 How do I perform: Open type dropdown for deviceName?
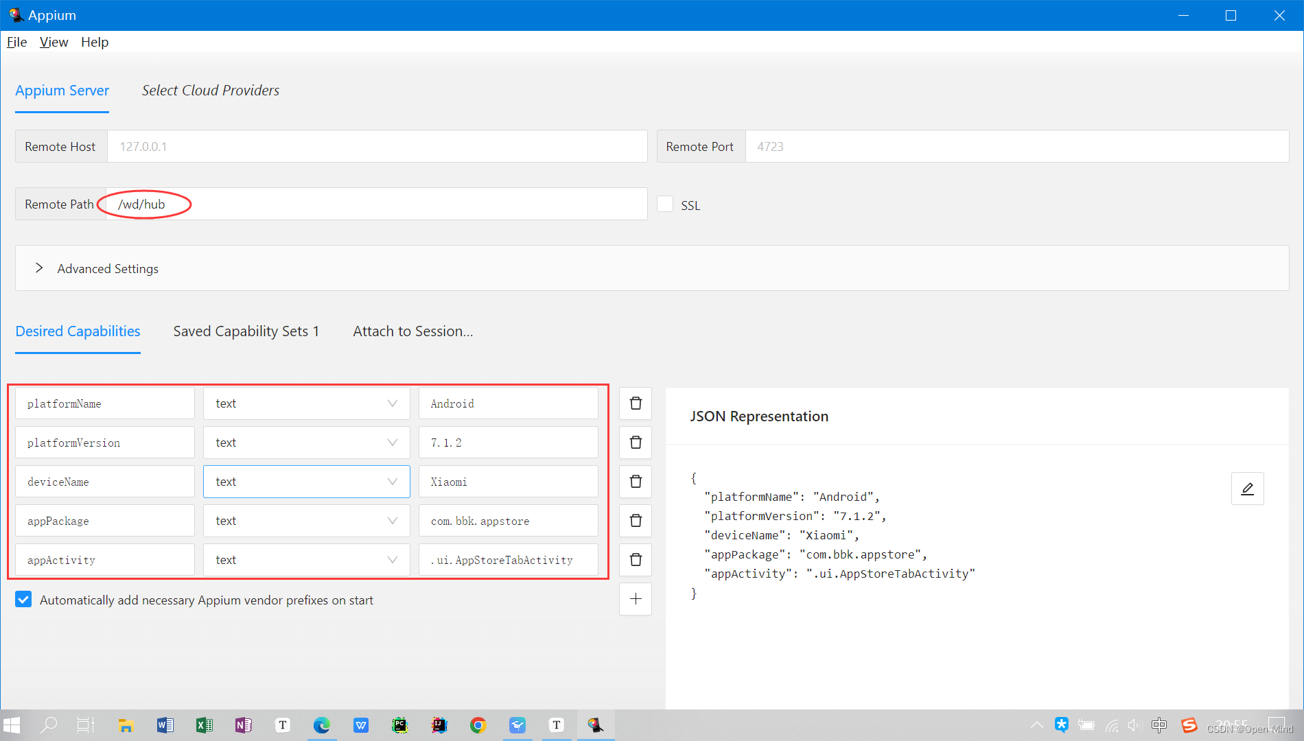(x=306, y=482)
